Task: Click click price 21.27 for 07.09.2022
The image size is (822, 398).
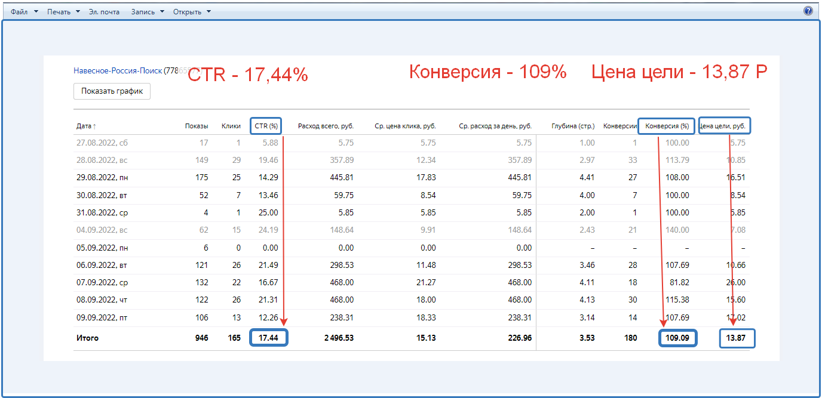Action: click(x=427, y=283)
